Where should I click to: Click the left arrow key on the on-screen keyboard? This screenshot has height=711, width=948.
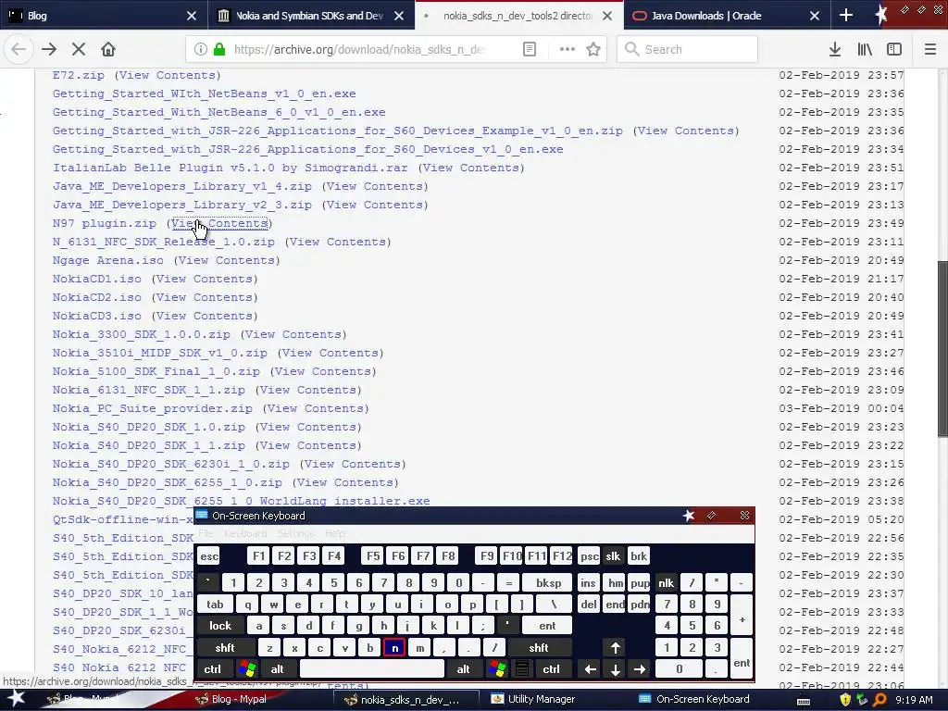coord(591,669)
